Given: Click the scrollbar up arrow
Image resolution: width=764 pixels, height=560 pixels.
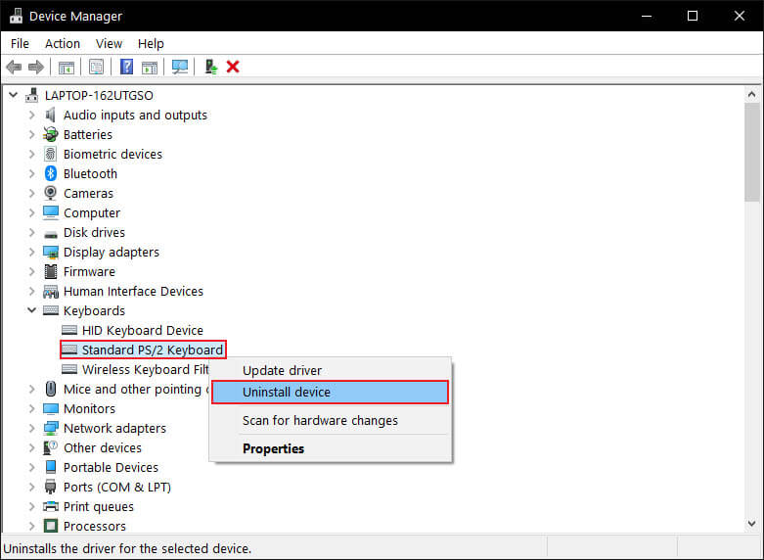Looking at the screenshot, I should click(752, 94).
